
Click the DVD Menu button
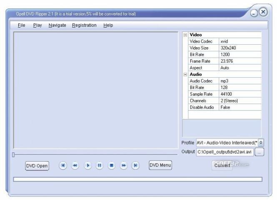point(160,165)
